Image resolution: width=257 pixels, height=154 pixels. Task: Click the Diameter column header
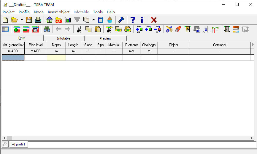tap(131, 45)
